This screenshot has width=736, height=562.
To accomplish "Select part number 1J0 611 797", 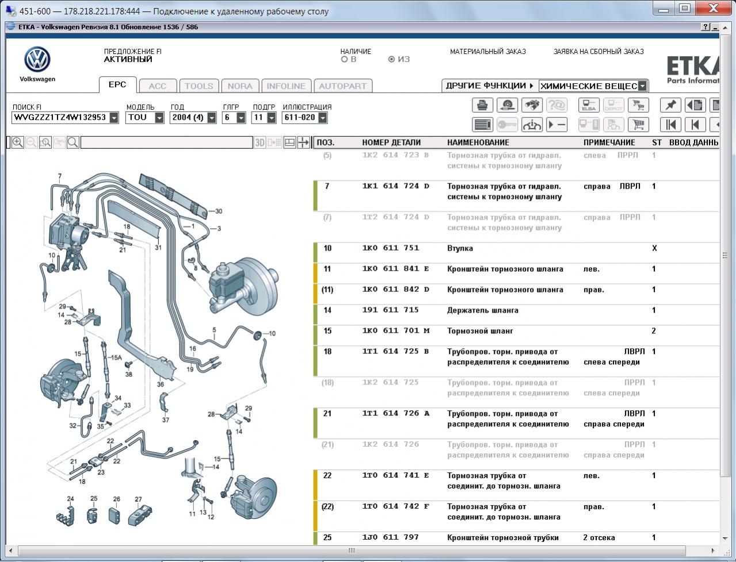I will point(390,538).
